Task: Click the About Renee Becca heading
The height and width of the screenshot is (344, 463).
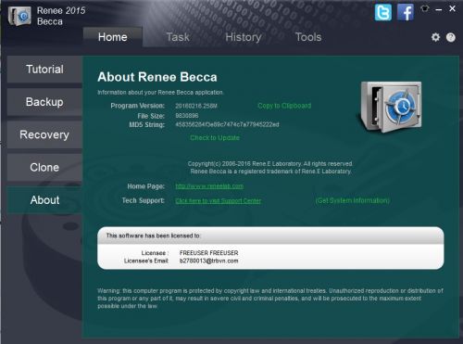Action: [157, 77]
